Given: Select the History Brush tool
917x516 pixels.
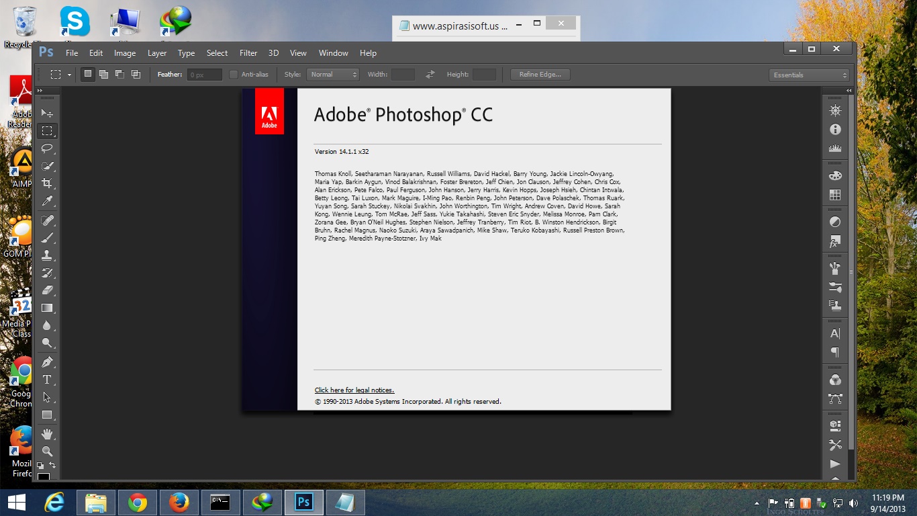Looking at the screenshot, I should pyautogui.click(x=47, y=273).
